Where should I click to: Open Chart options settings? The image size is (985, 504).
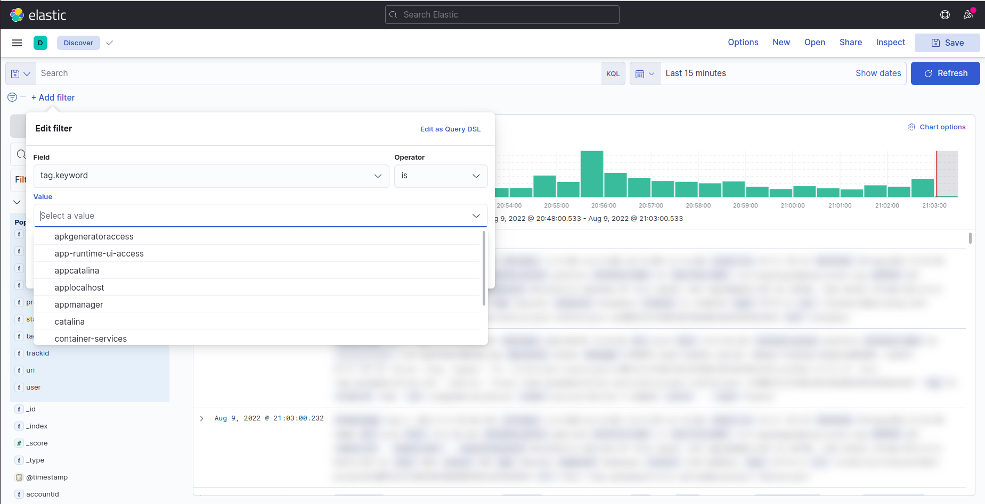click(937, 127)
